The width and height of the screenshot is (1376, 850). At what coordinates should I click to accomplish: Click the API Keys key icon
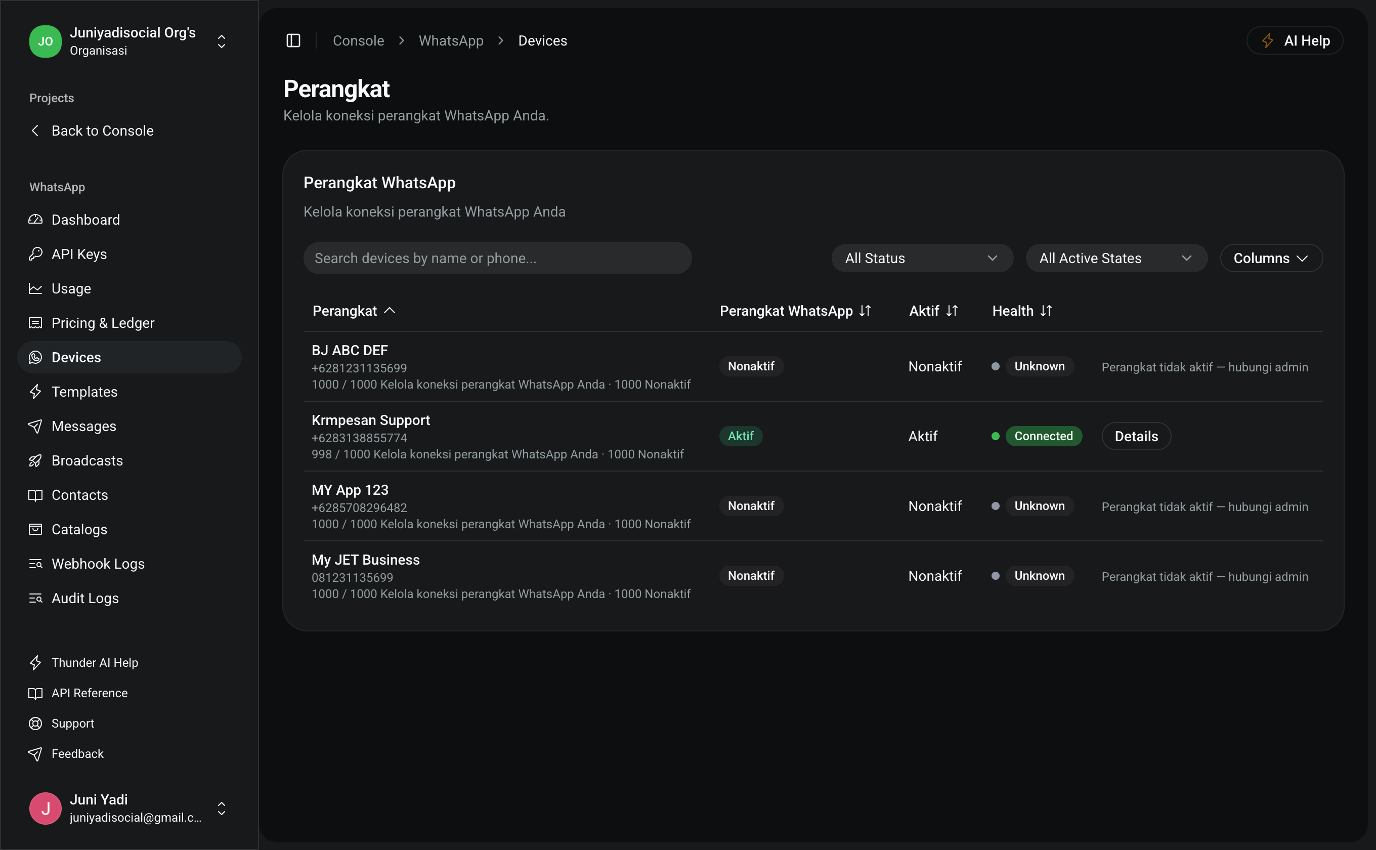pyautogui.click(x=35, y=253)
